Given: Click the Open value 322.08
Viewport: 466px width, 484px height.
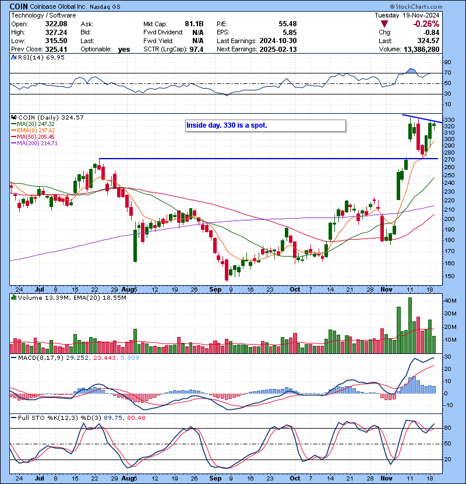Looking at the screenshot, I should [x=56, y=24].
